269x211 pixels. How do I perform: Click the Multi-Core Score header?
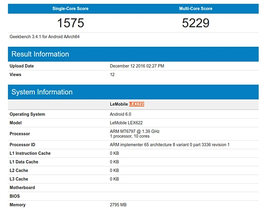tap(196, 9)
